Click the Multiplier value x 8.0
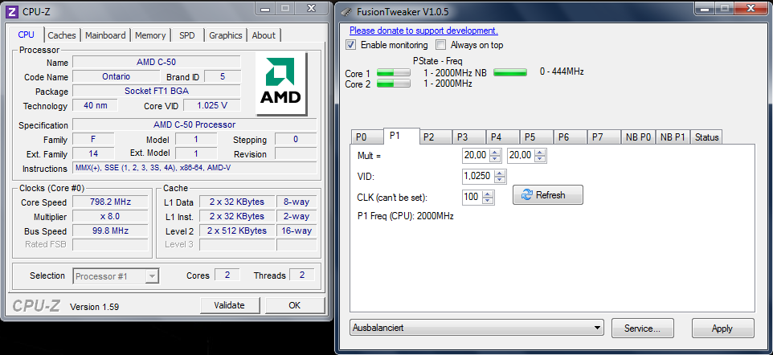 [110, 216]
